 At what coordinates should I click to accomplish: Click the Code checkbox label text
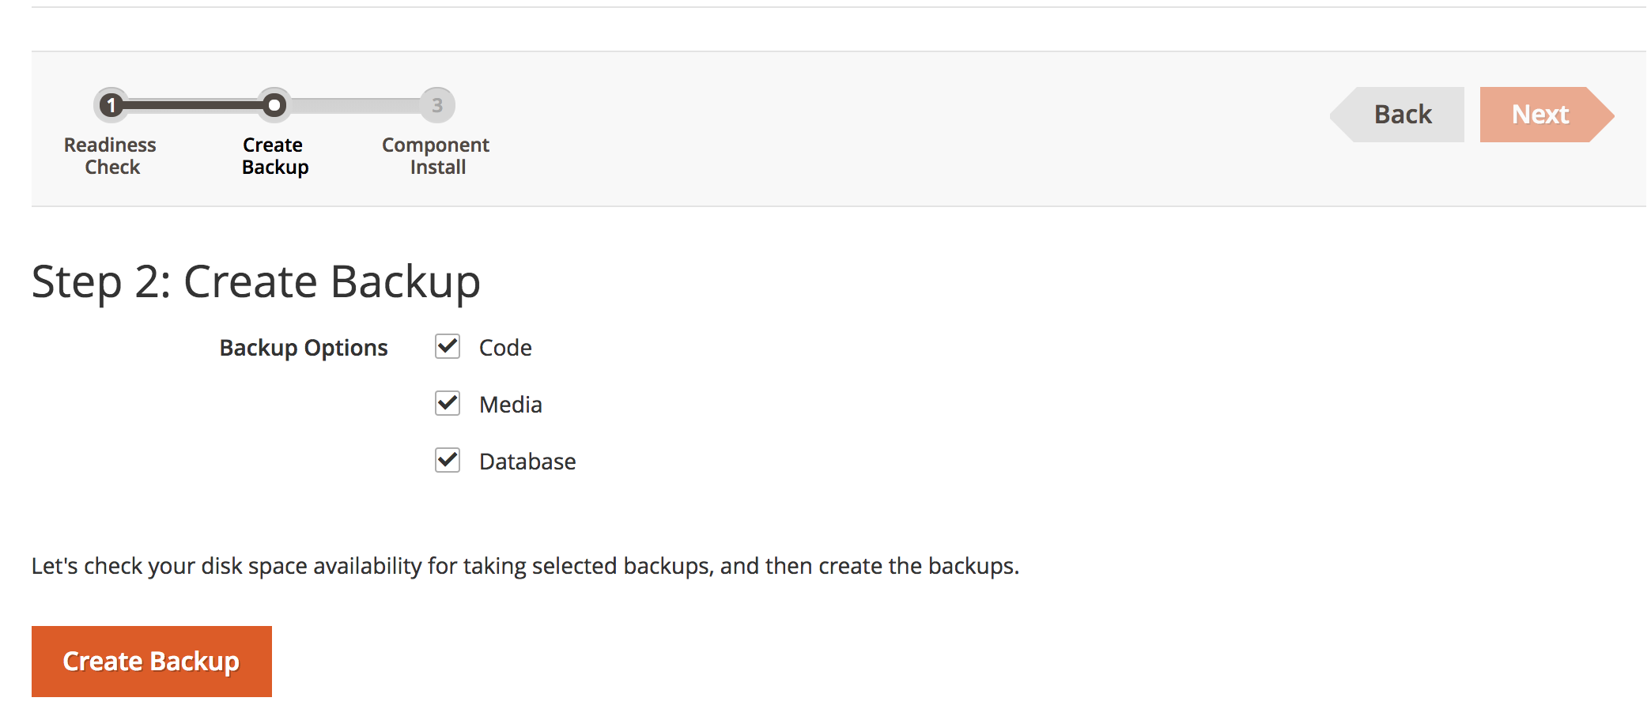pyautogui.click(x=505, y=348)
